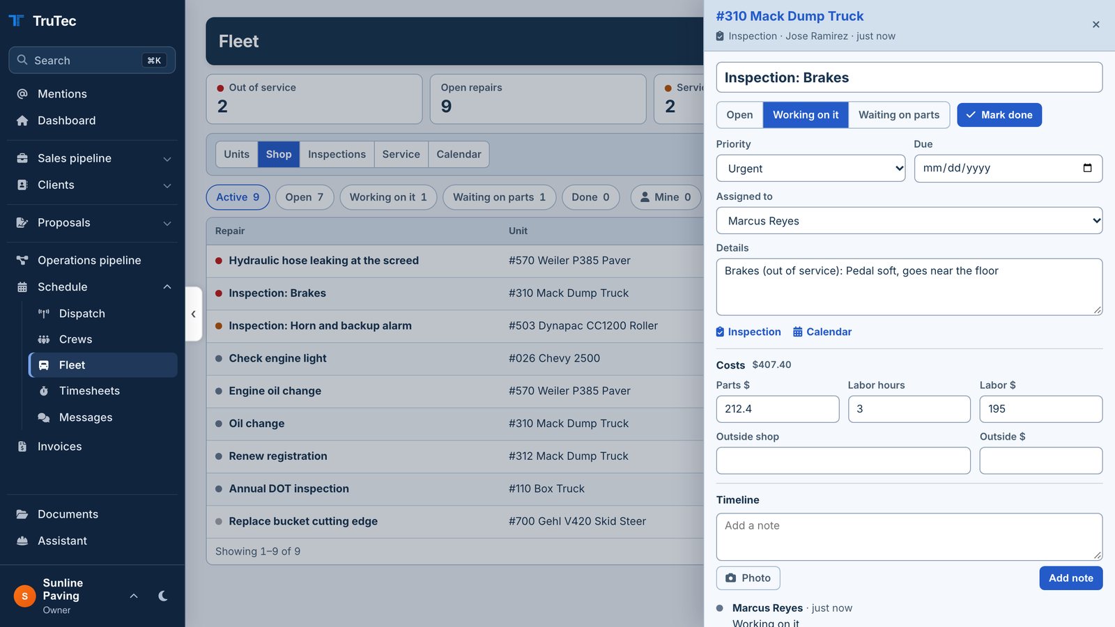Click the Search field in sidebar
The image size is (1115, 627).
92,61
